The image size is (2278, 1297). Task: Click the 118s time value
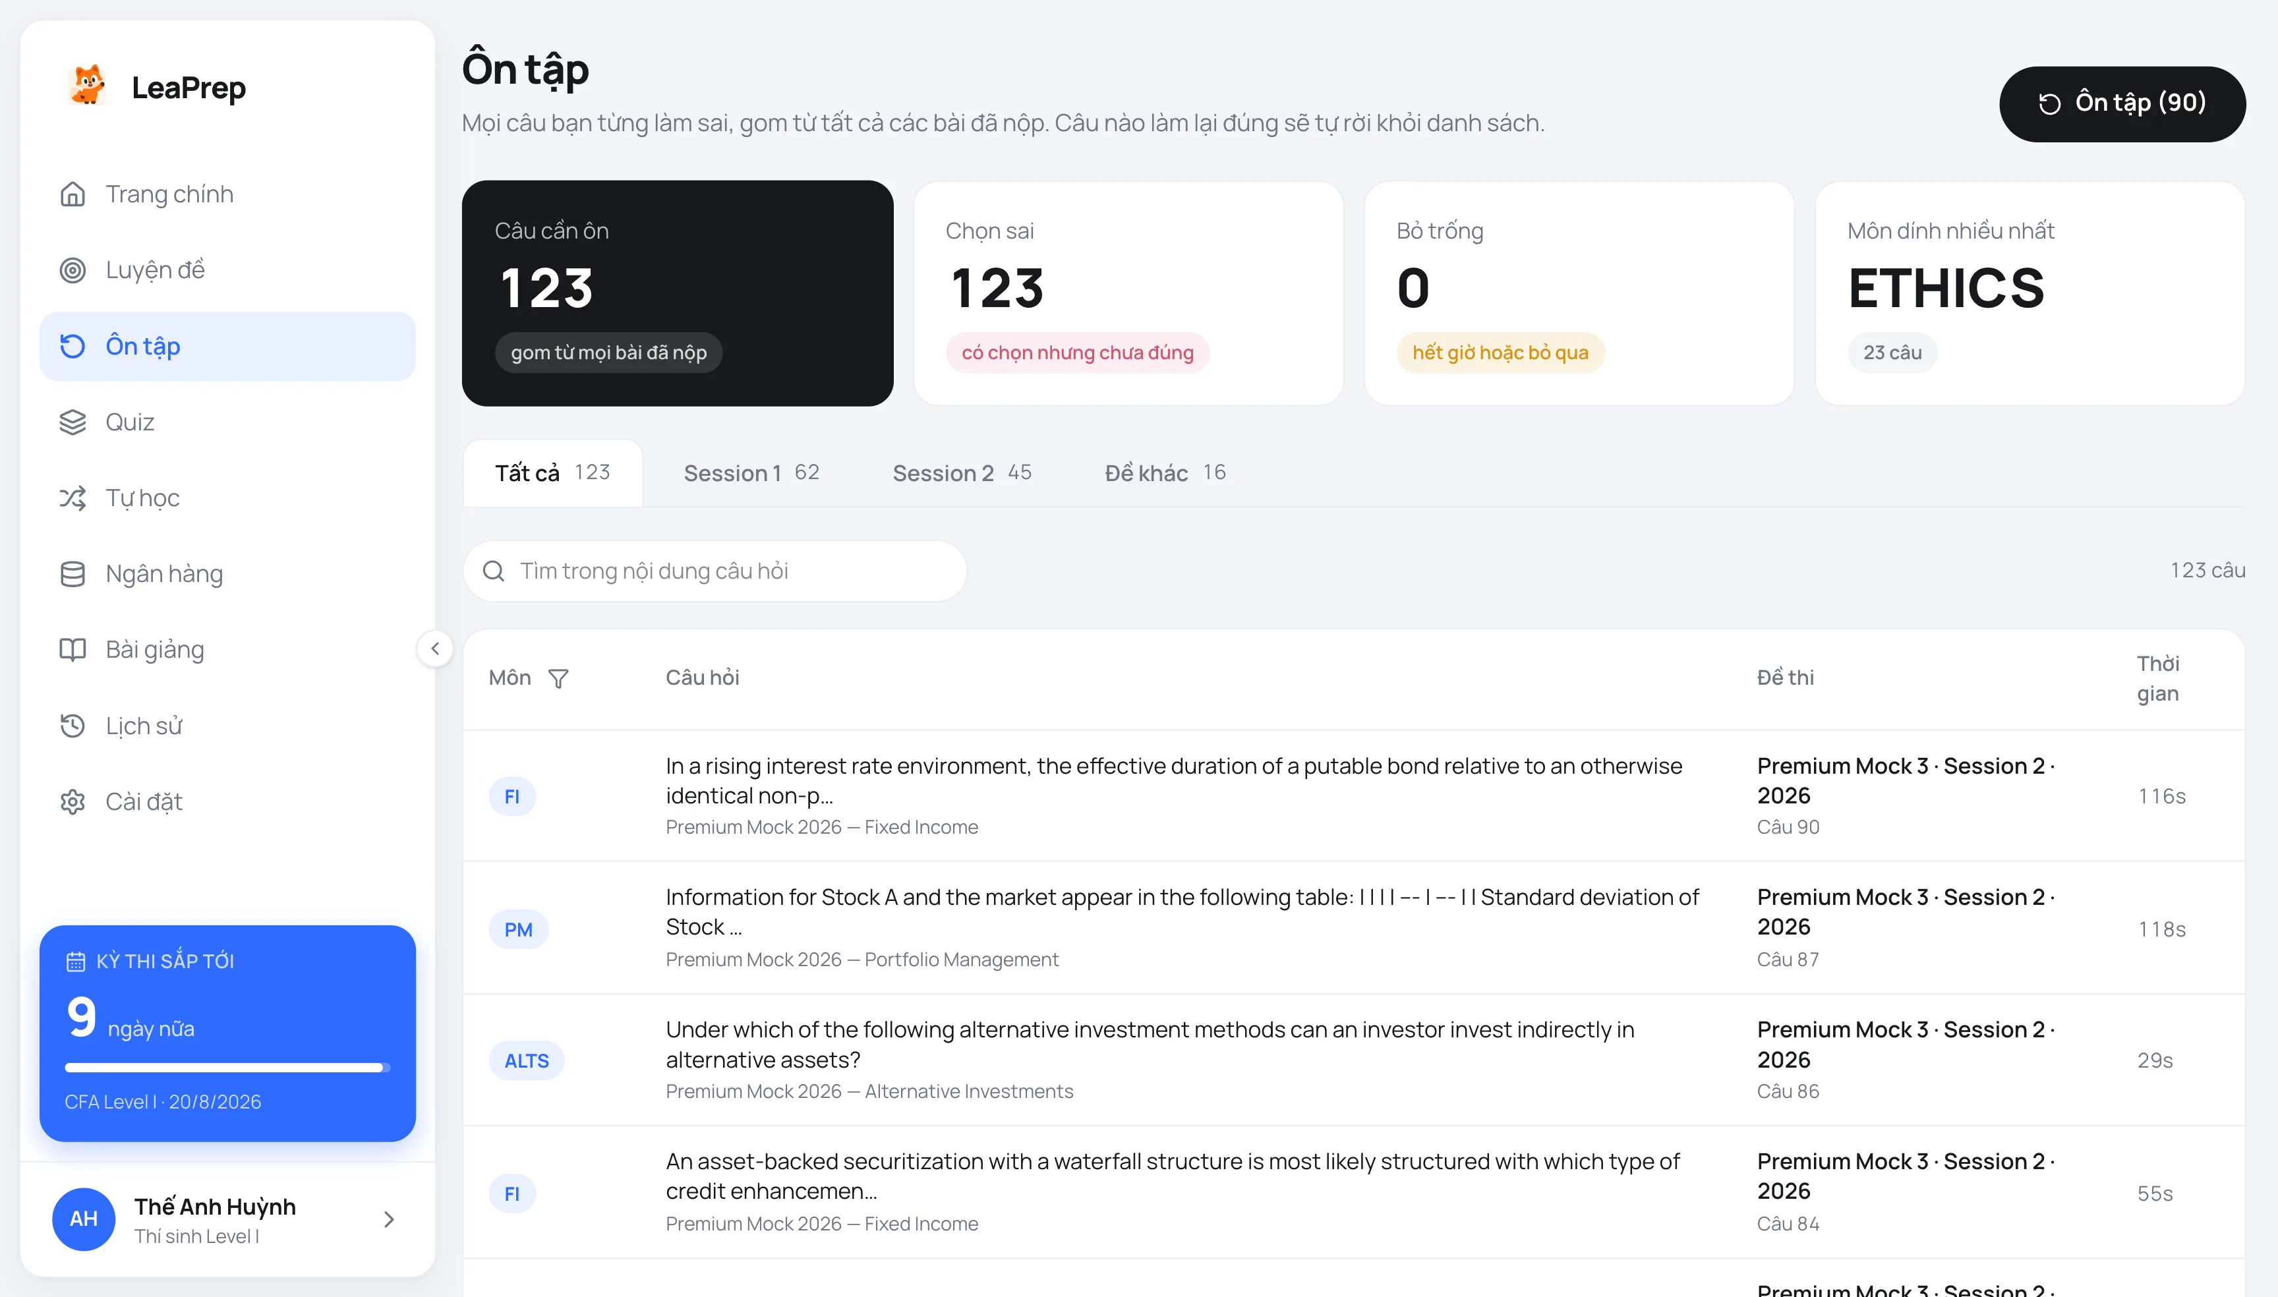2161,929
